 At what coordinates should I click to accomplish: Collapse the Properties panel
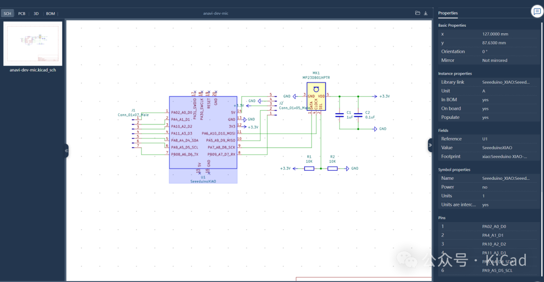coord(430,145)
